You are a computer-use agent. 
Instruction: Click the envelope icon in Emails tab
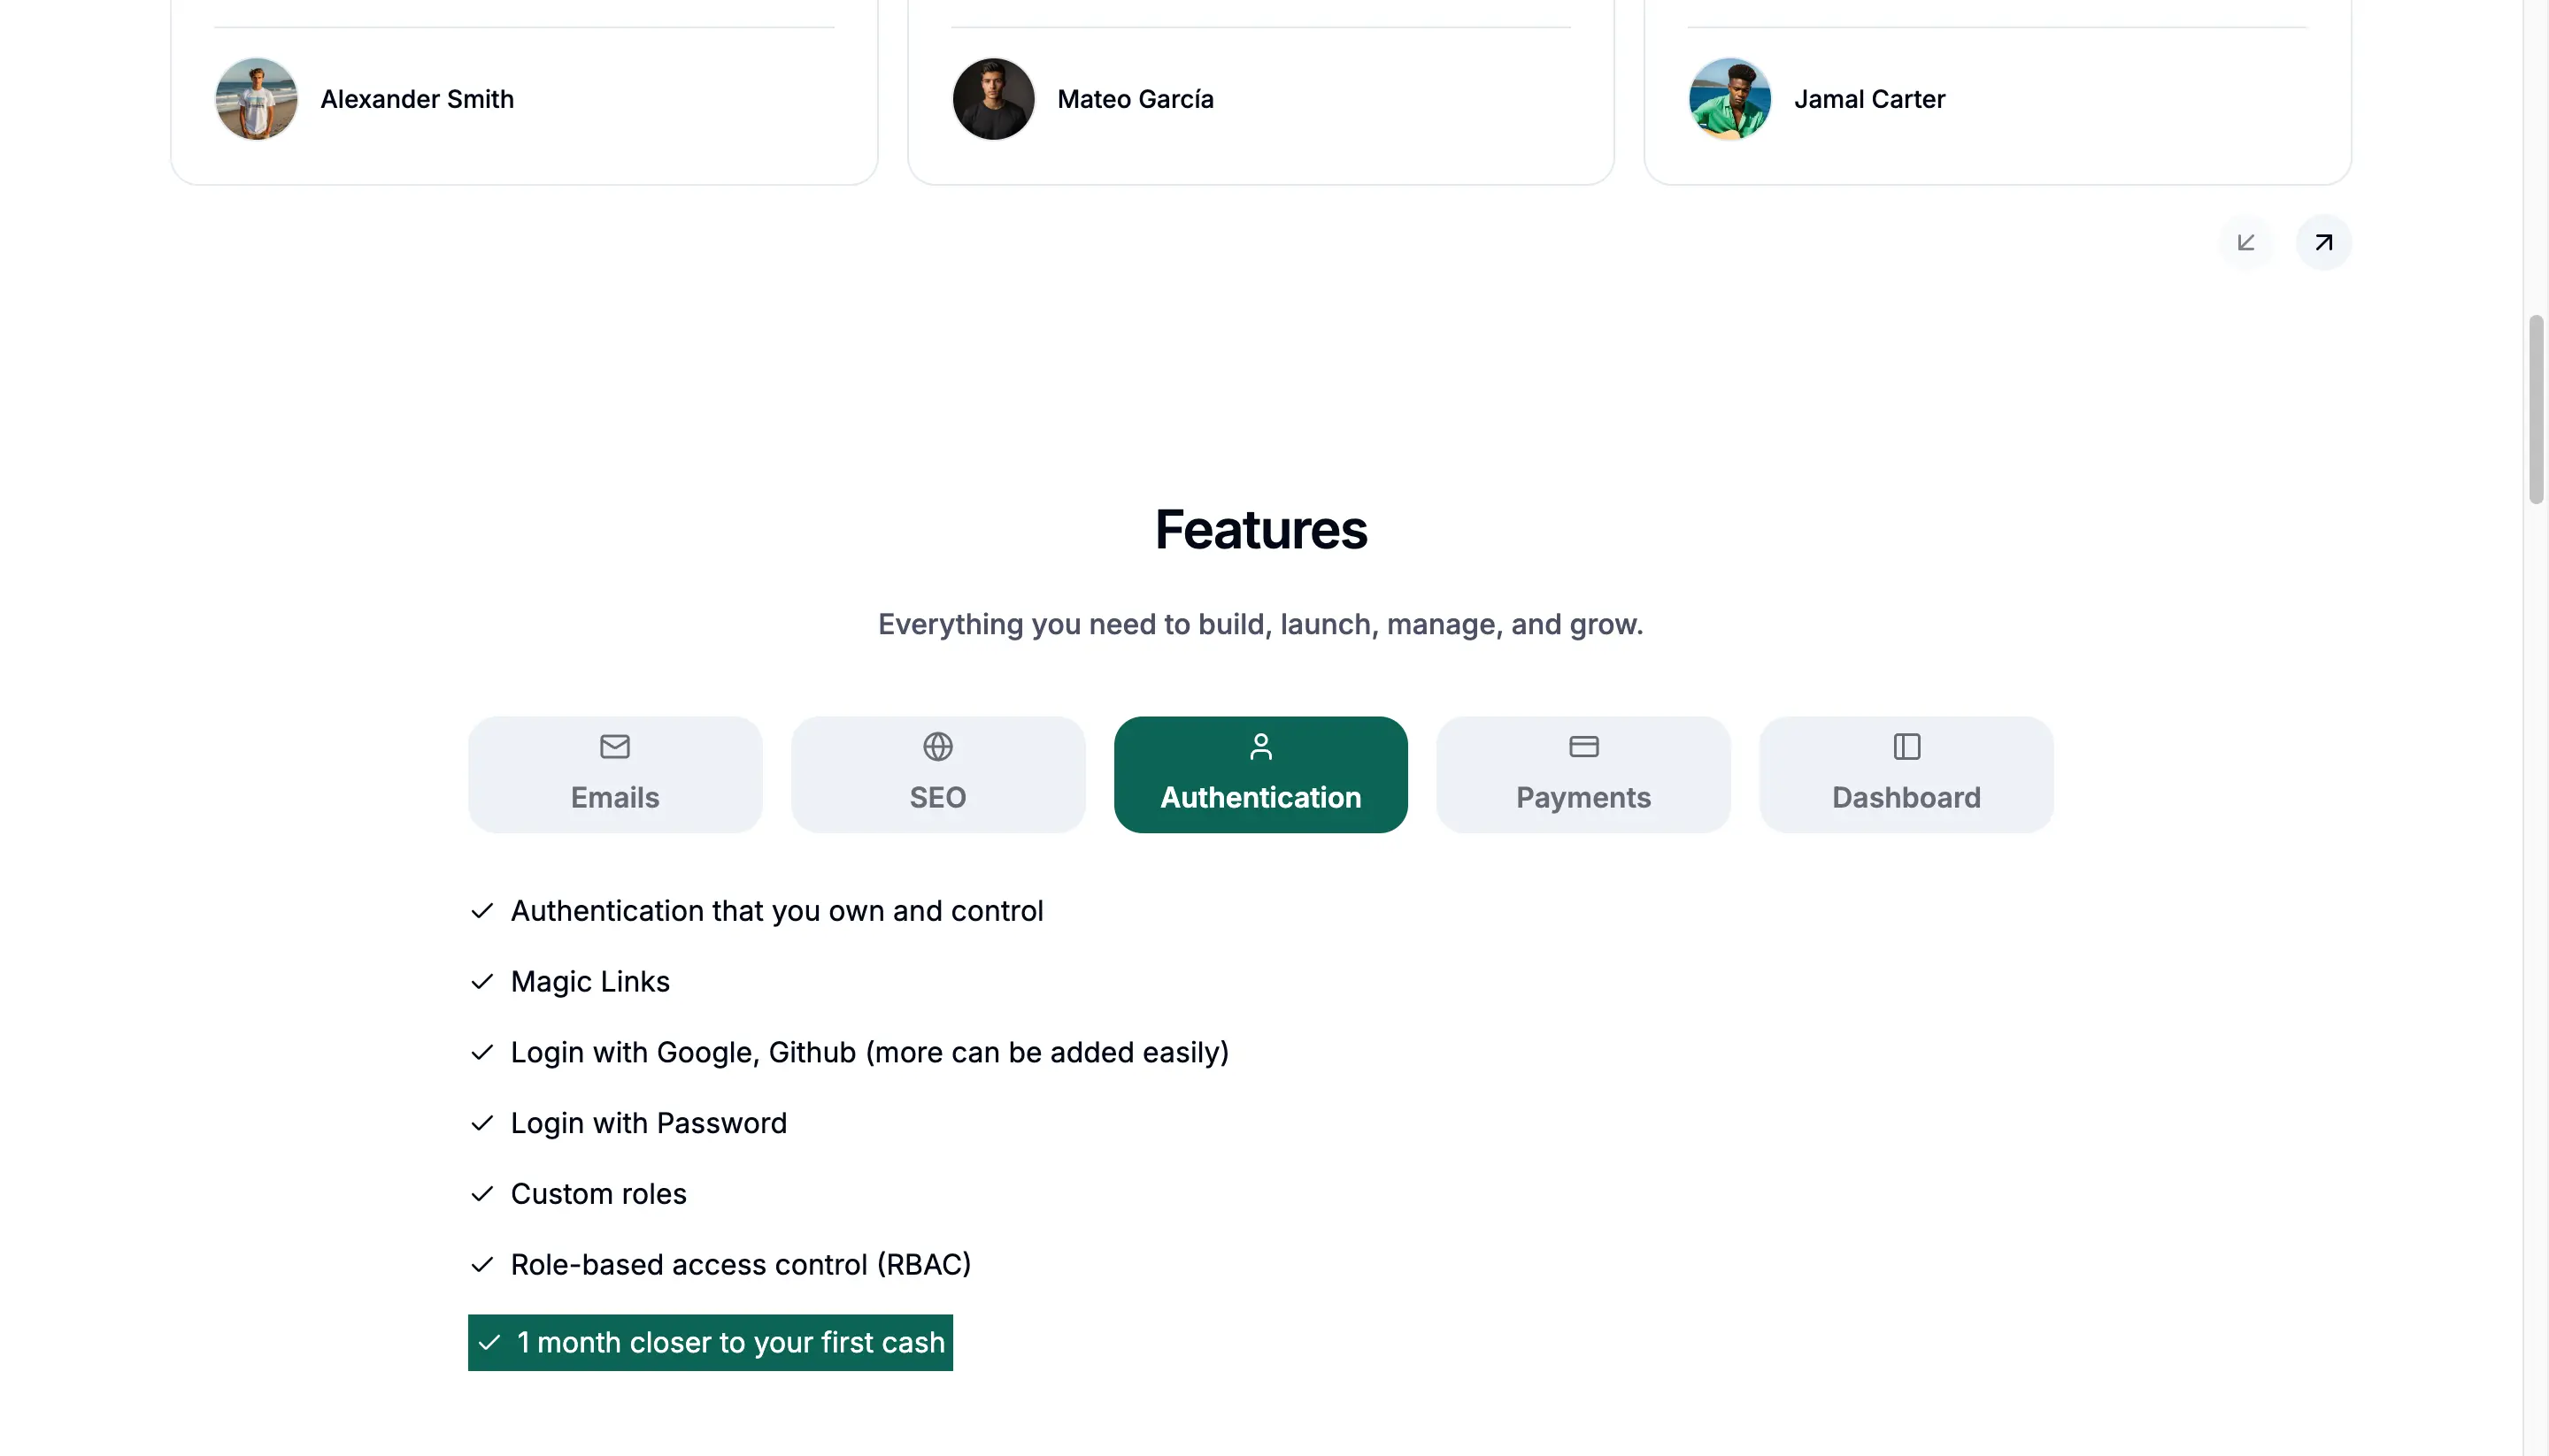[x=614, y=746]
